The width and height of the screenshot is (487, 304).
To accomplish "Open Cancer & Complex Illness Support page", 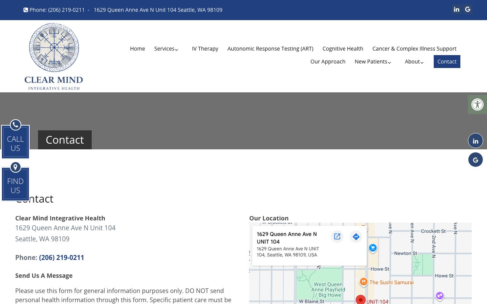I will [414, 49].
